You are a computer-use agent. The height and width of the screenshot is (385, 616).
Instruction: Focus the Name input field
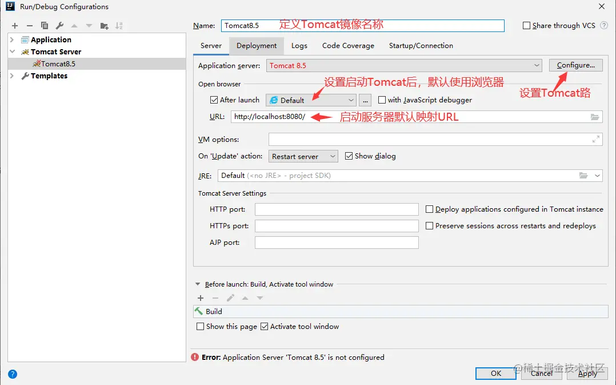[363, 26]
